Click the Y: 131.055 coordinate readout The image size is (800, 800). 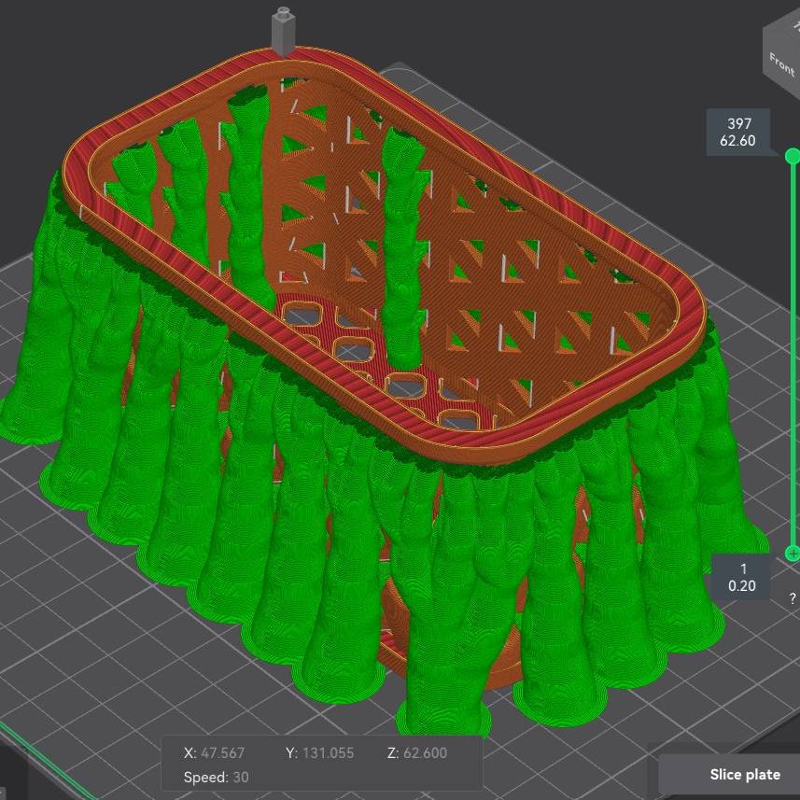tap(320, 752)
